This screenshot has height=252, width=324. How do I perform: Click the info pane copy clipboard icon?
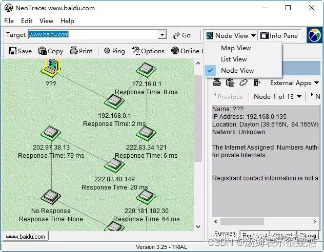click(230, 82)
